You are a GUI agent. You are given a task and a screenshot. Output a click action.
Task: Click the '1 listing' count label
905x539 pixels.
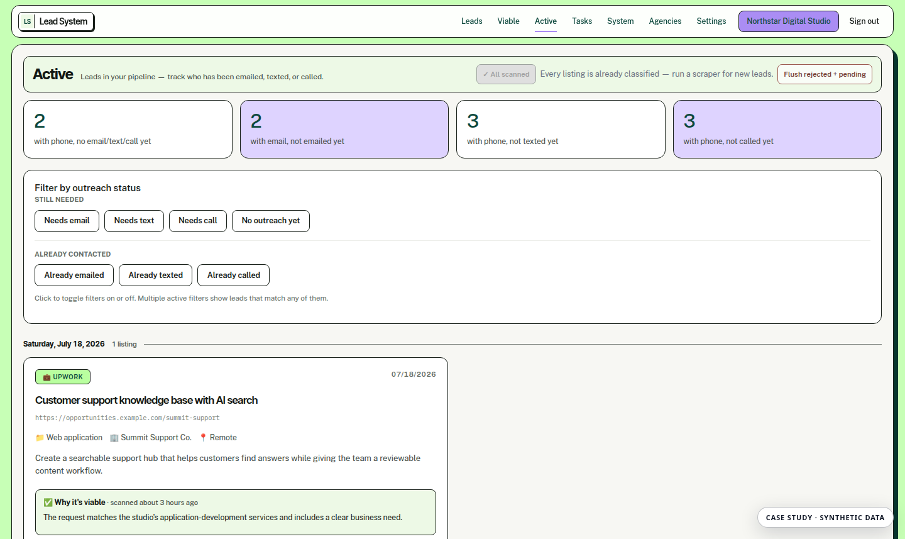click(124, 345)
